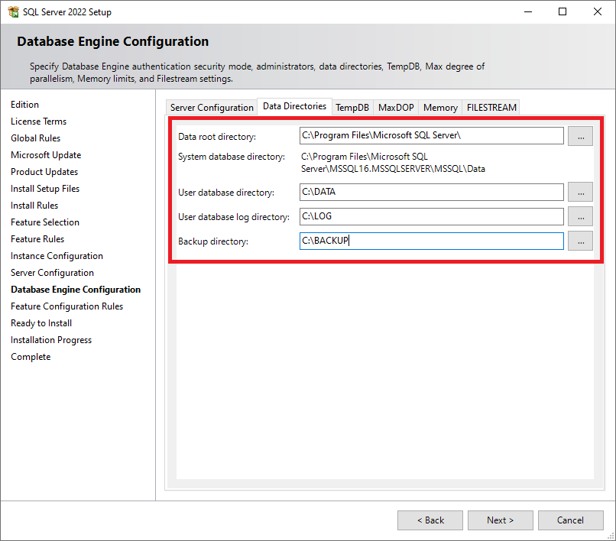Minimize the SQL Server Setup window
Screen dimensions: 616x541
click(x=527, y=12)
